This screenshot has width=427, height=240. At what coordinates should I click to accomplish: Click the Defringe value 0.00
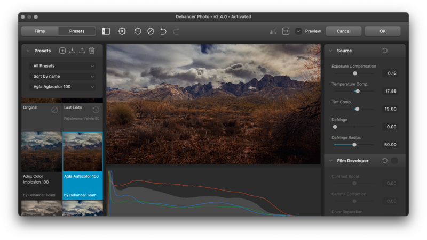click(390, 127)
